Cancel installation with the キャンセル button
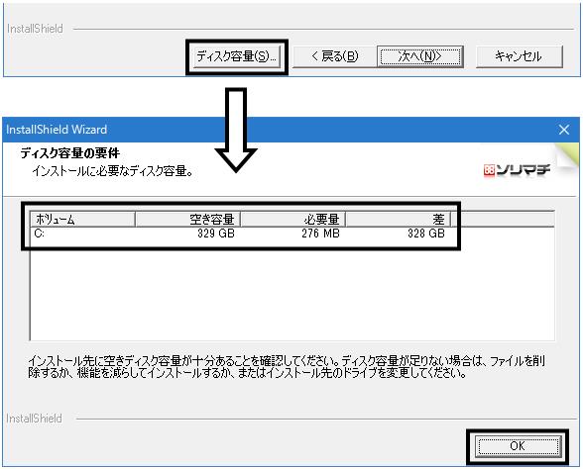Image resolution: width=583 pixels, height=469 pixels. coord(520,56)
